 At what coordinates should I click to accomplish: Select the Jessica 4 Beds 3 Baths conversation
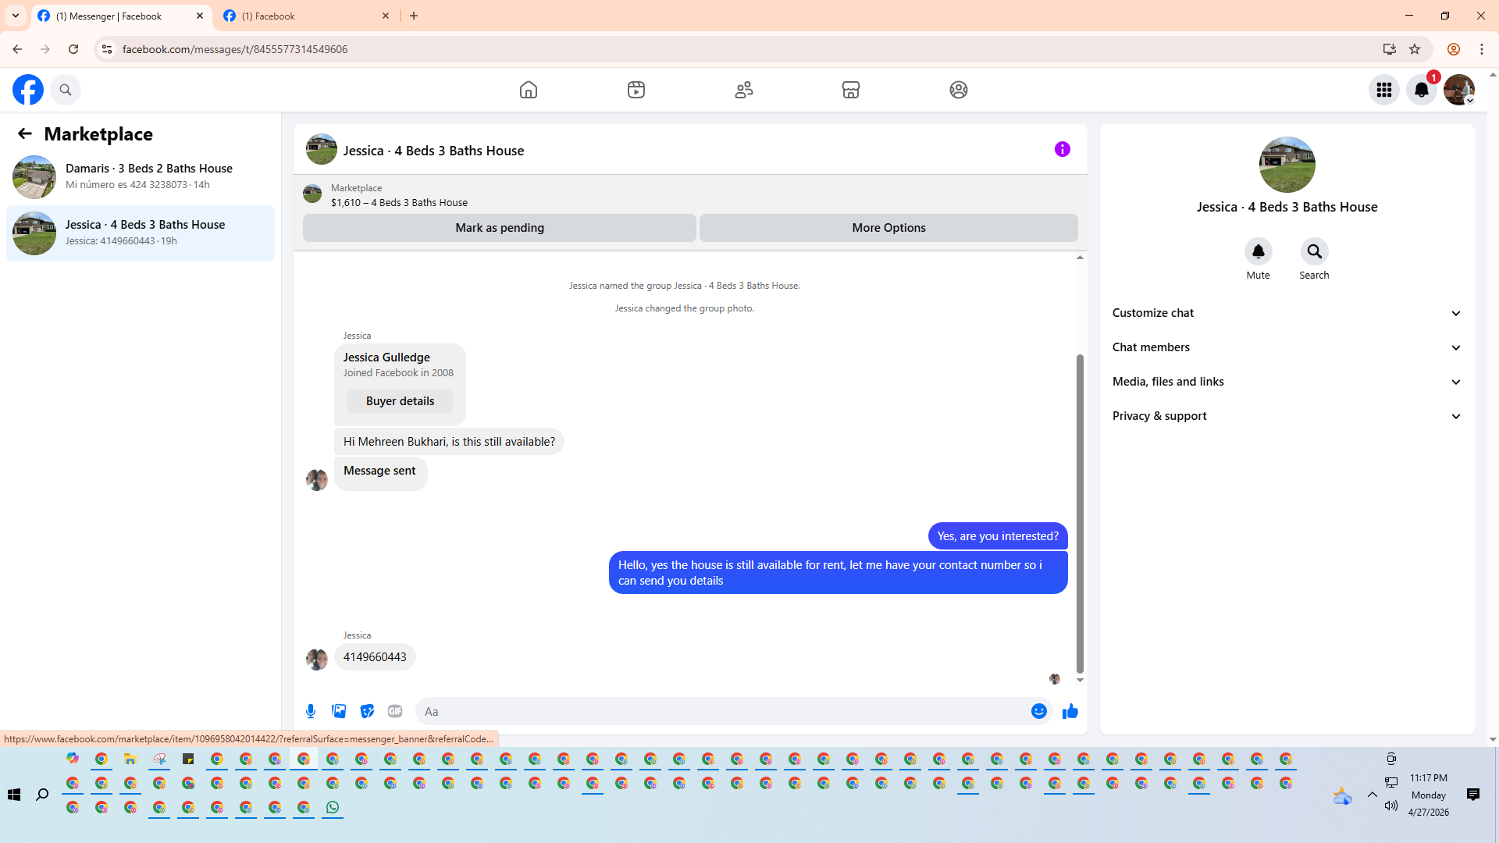141,233
